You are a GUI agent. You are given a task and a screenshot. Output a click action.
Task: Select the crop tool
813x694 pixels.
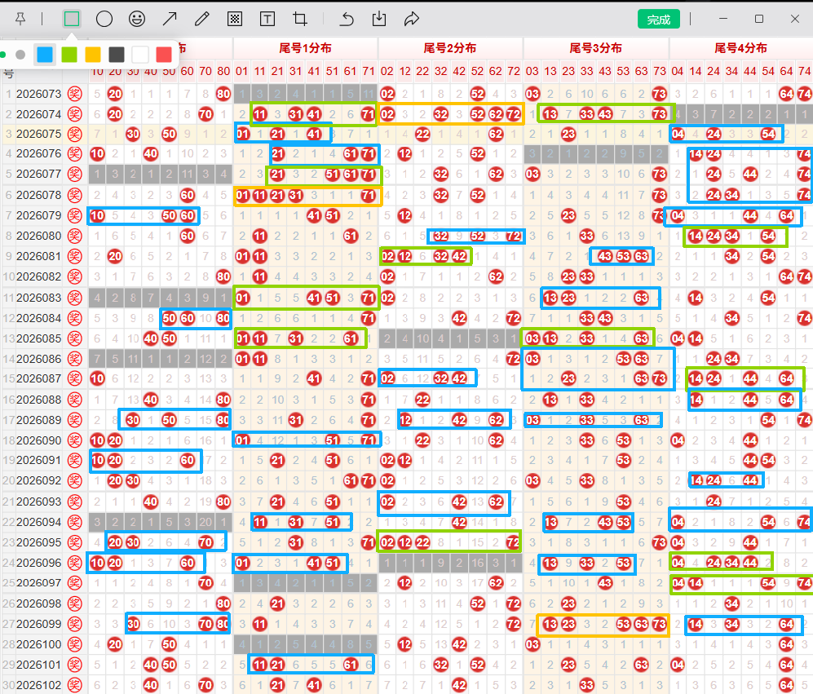click(300, 20)
